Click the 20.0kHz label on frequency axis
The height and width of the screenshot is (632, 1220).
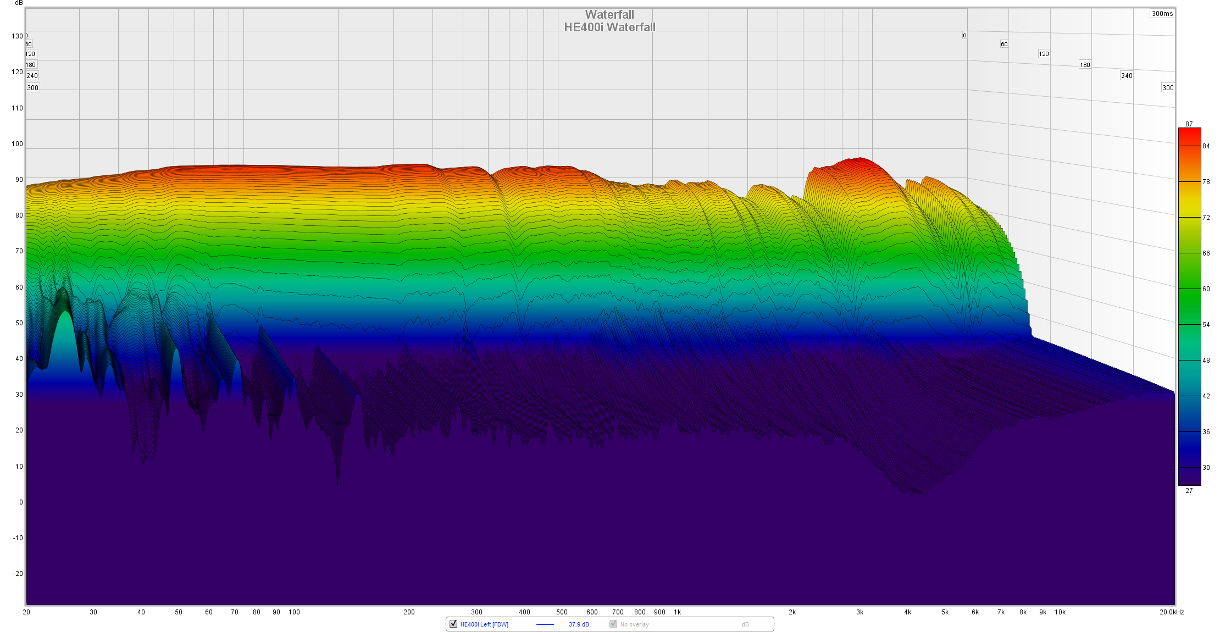pyautogui.click(x=1172, y=612)
